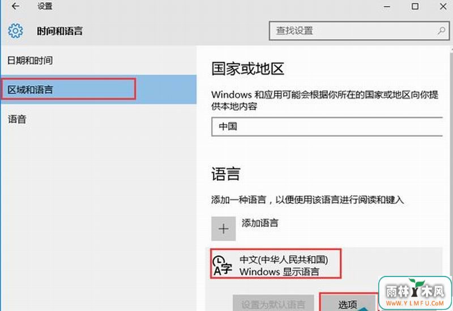Click the 国家或地区 heading
This screenshot has width=453, height=311.
pyautogui.click(x=247, y=68)
